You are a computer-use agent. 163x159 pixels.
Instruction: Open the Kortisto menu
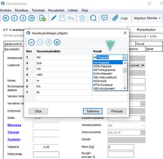6,10
